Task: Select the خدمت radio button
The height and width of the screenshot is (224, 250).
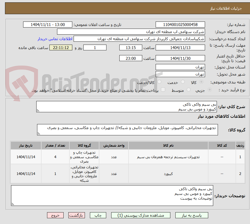Action: 183,82
